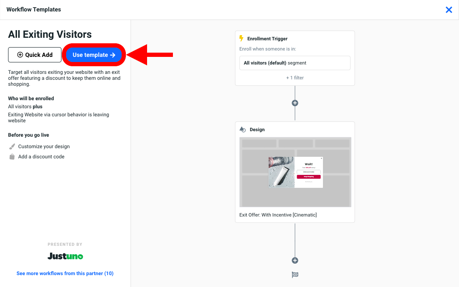The width and height of the screenshot is (459, 287).
Task: Click the Quick Add button
Action: pyautogui.click(x=35, y=55)
